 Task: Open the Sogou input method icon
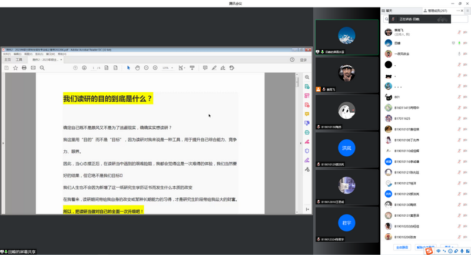tap(429, 251)
